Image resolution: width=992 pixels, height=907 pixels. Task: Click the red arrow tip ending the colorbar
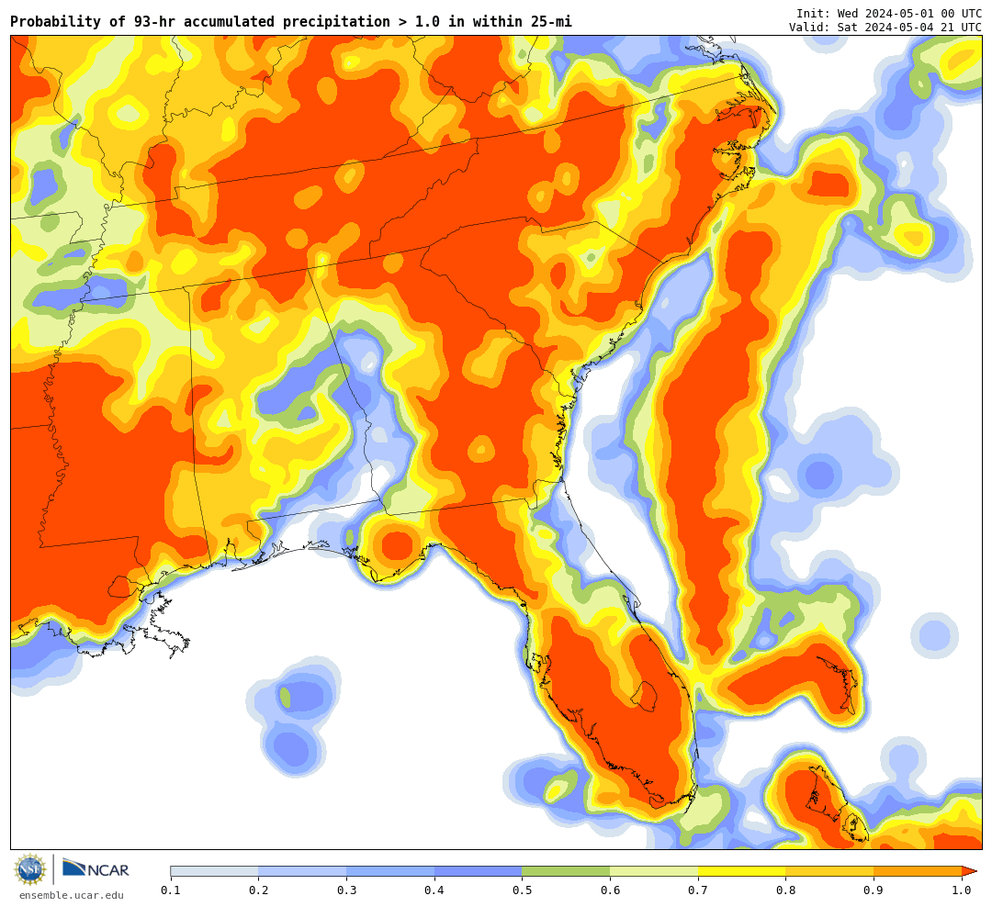(x=969, y=871)
